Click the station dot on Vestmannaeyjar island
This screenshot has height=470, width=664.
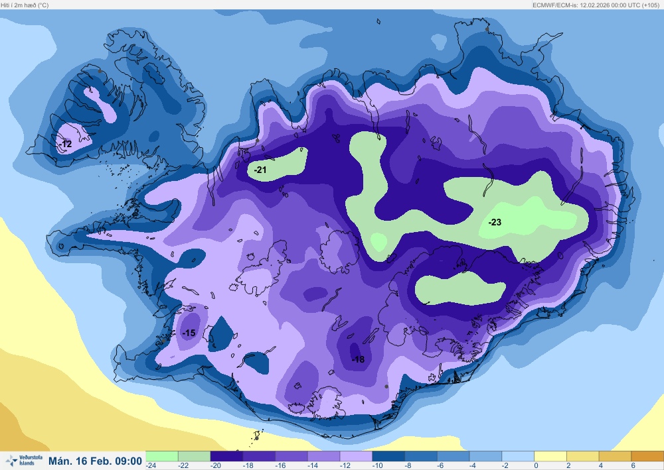(256, 438)
